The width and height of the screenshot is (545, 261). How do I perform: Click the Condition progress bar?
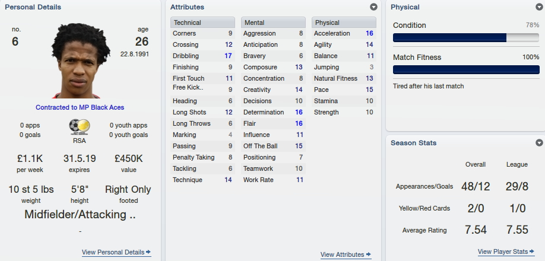tap(466, 38)
